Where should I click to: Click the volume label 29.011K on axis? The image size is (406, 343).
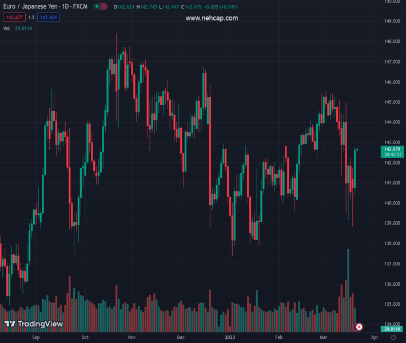coord(393,330)
